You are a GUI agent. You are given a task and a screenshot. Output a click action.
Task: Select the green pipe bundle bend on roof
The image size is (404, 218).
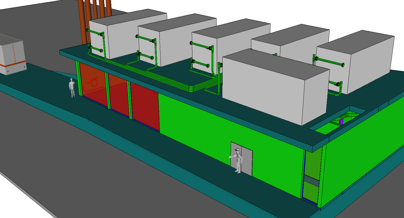191,89
